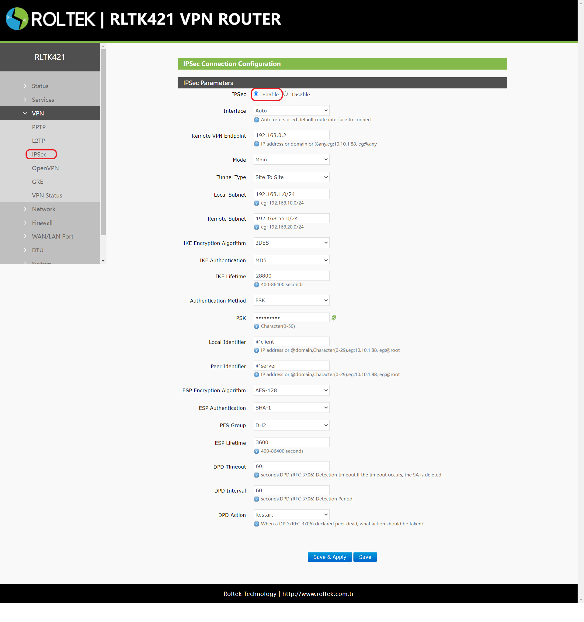Click the Roltek logo icon
This screenshot has width=584, height=622.
click(x=17, y=19)
